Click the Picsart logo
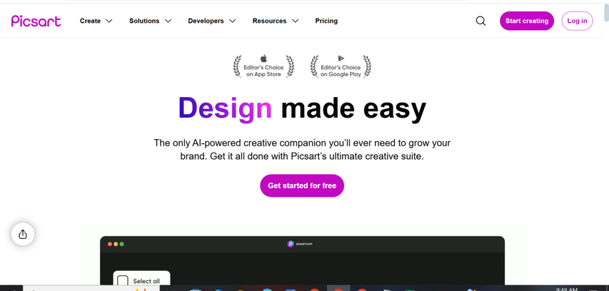609x291 pixels. [36, 21]
